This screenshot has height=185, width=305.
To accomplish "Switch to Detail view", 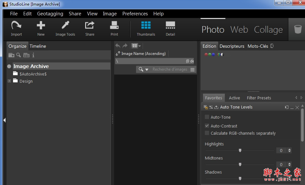I will 170,25.
